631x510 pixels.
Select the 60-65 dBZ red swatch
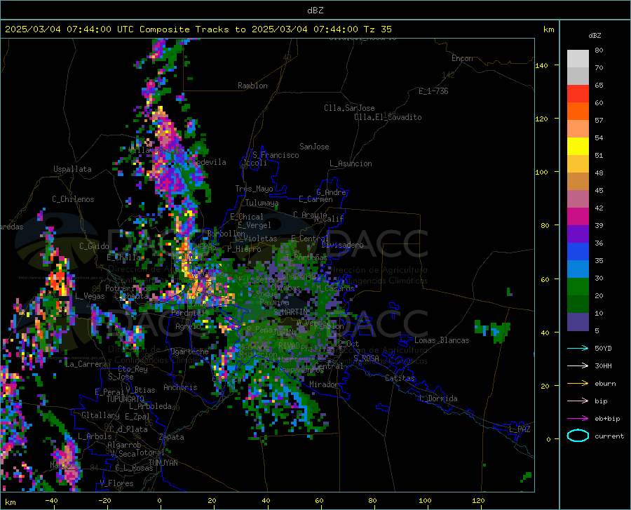(x=578, y=94)
